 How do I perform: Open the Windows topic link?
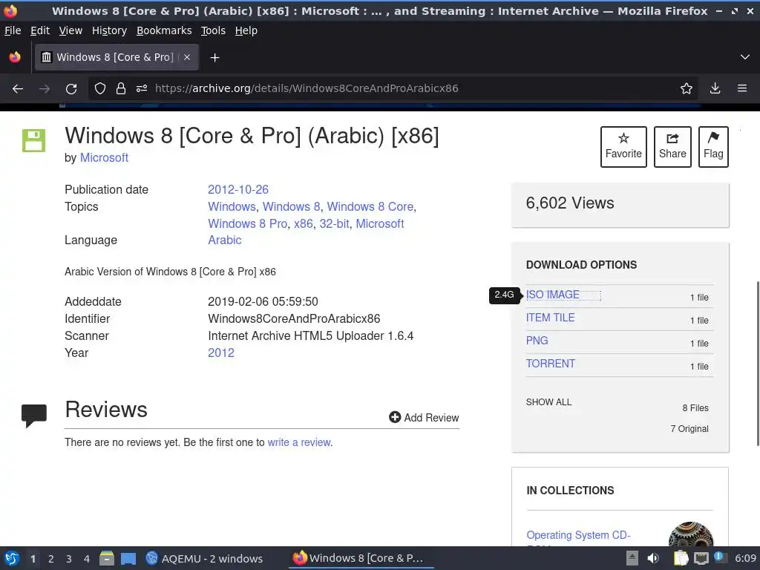232,206
